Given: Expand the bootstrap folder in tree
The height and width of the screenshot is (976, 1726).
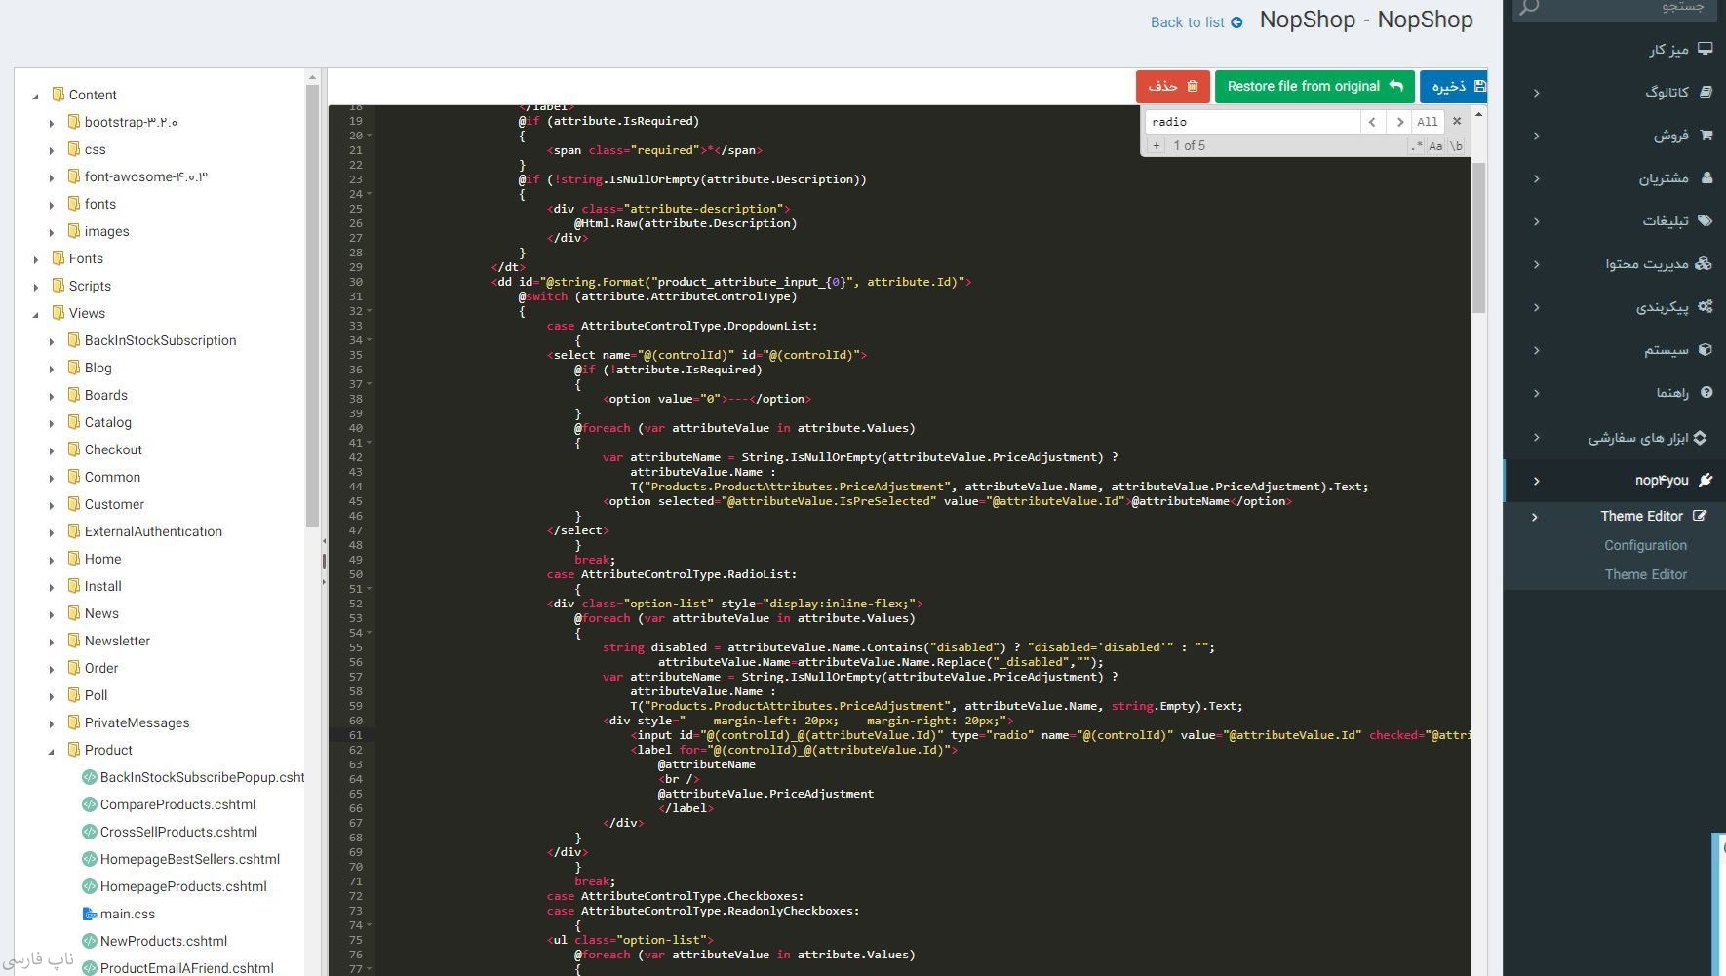Looking at the screenshot, I should click(x=52, y=123).
